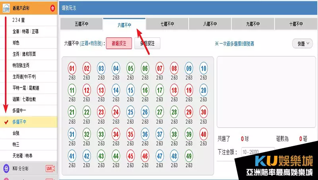Expand the KU 分分彩 section
This screenshot has height=180, width=318.
pyautogui.click(x=24, y=169)
